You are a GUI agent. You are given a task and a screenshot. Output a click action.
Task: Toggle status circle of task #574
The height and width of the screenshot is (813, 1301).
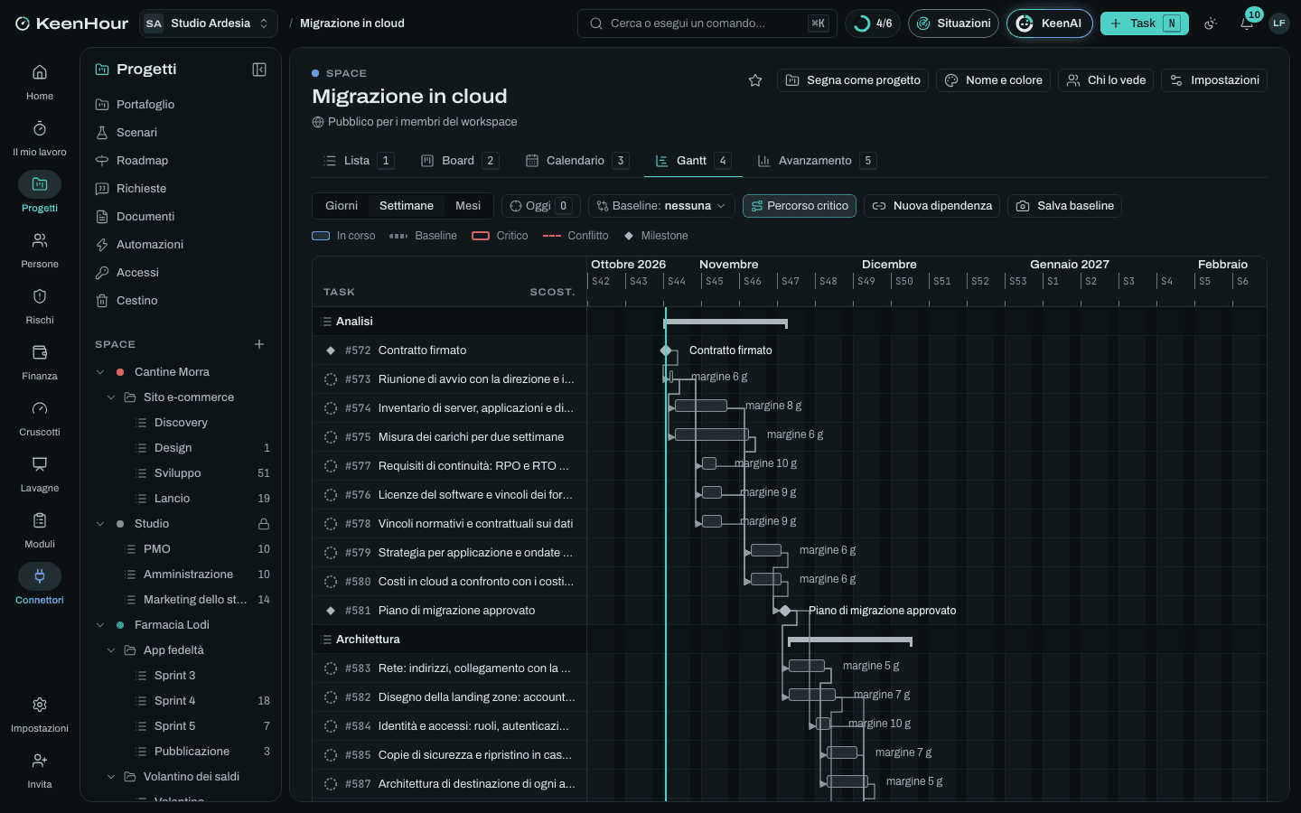click(331, 408)
